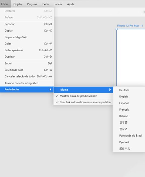The width and height of the screenshot is (145, 177).
Task: Open the Ajuda menu
Action: pyautogui.click(x=70, y=4)
